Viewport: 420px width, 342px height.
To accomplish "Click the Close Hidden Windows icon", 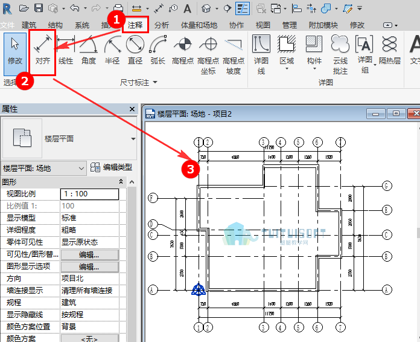I will [261, 8].
